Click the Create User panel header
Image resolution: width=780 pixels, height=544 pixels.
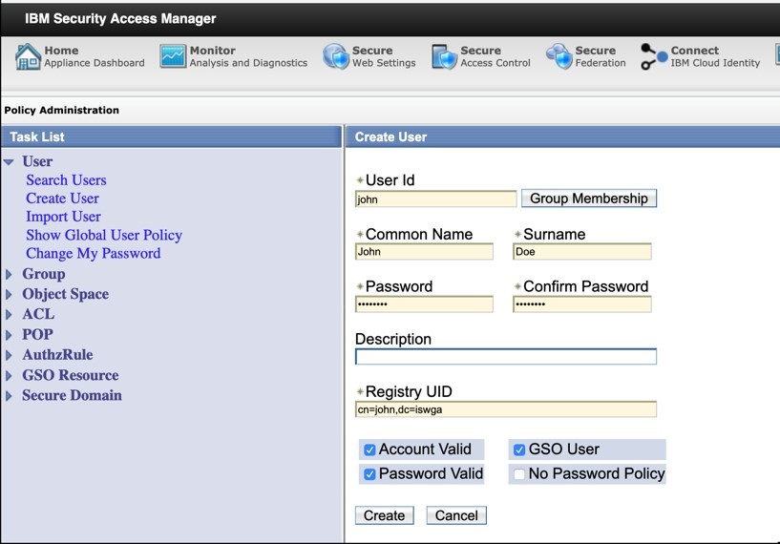[562, 136]
